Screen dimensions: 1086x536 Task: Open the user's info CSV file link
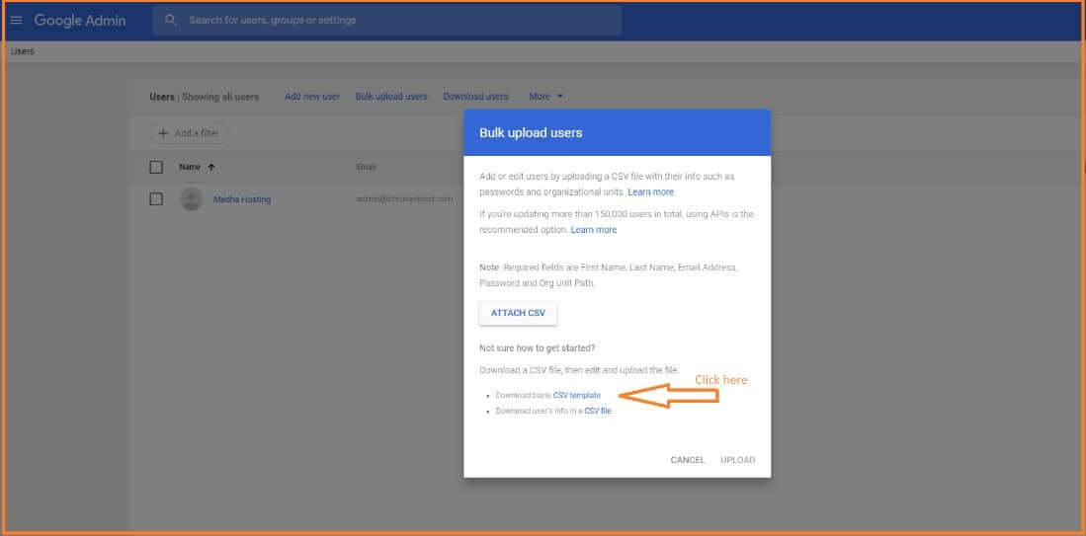tap(597, 411)
